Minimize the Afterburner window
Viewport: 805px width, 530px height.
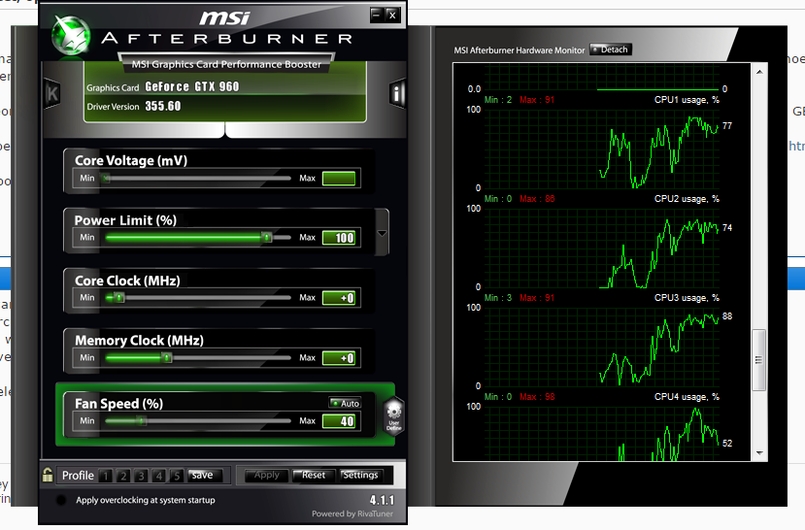pos(377,15)
